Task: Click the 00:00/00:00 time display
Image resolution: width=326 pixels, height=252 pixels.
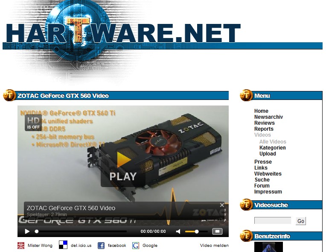Action: point(153,231)
